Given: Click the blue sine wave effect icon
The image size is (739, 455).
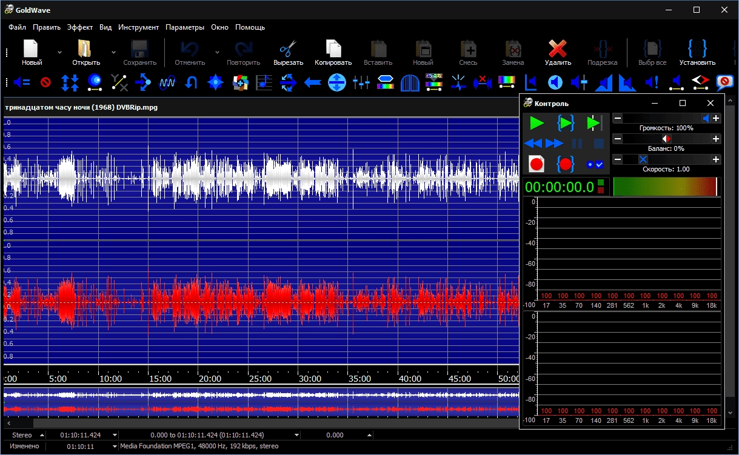Looking at the screenshot, I should [x=167, y=82].
